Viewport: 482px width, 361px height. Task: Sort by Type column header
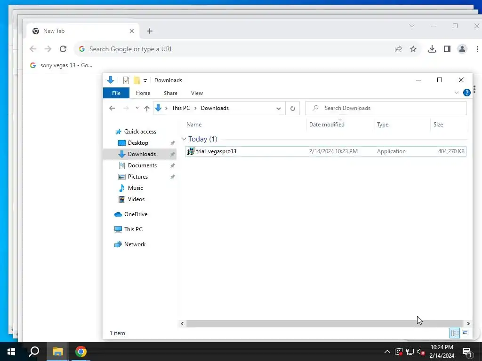click(383, 124)
